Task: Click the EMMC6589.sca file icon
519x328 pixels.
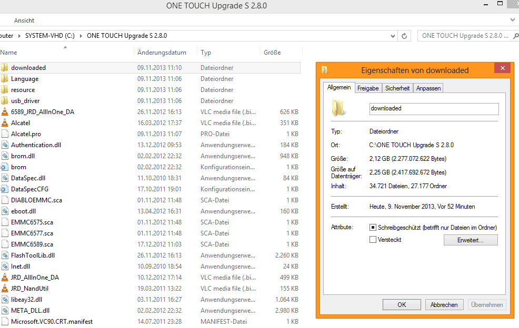Action: click(5, 244)
